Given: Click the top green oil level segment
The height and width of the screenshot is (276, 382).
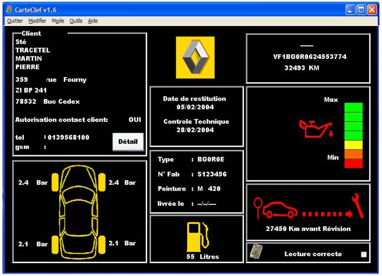Looking at the screenshot, I should pos(353,107).
